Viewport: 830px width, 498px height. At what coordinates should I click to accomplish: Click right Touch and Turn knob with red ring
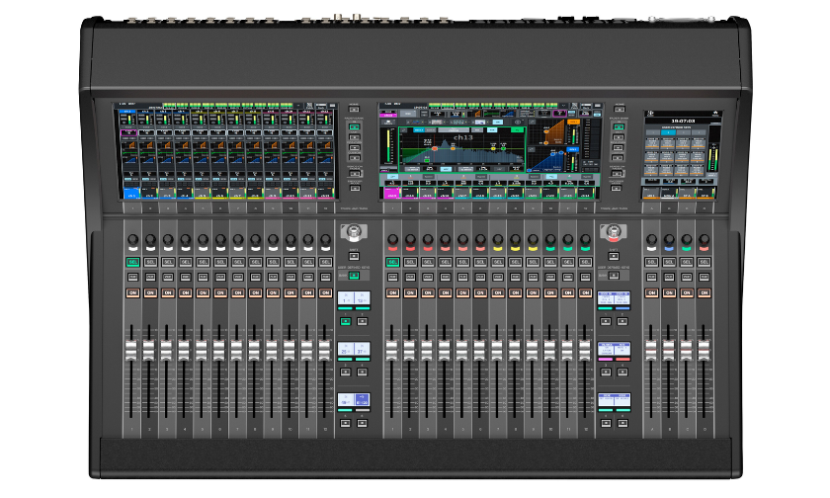pyautogui.click(x=613, y=232)
